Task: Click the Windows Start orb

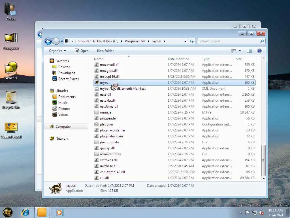Action: click(x=8, y=212)
